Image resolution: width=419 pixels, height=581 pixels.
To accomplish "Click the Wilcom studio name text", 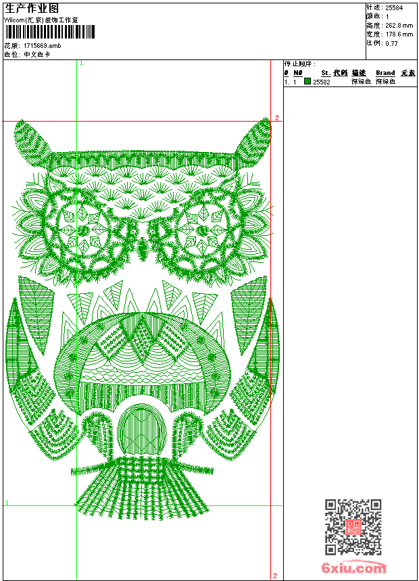I will pos(41,20).
